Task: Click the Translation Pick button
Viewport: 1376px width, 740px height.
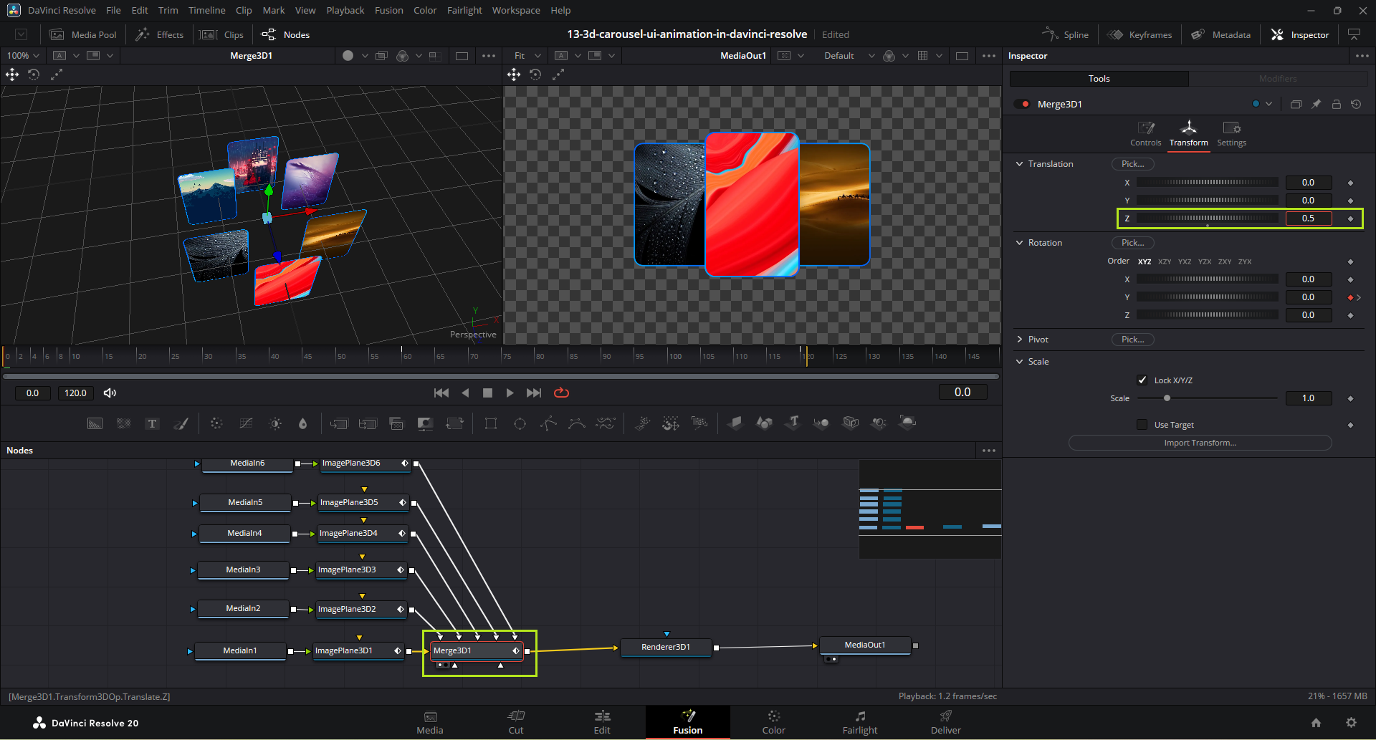Action: click(1132, 164)
